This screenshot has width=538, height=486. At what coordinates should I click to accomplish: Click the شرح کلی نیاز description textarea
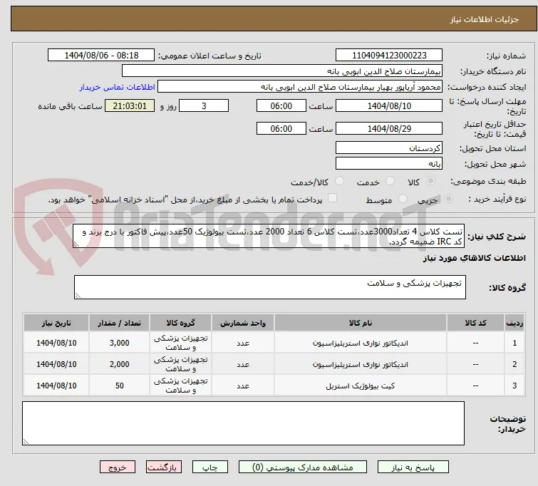click(269, 237)
